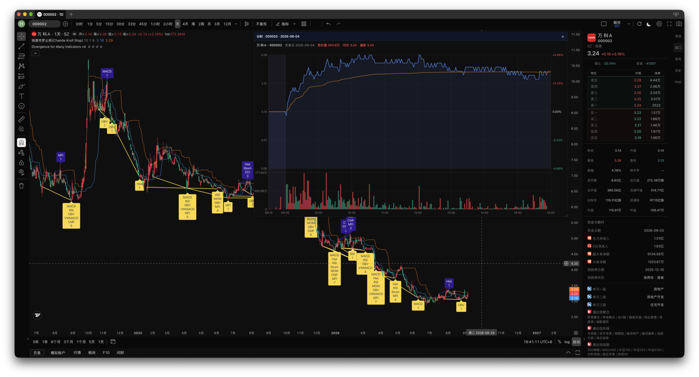Delete drawings with the trash icon
The image size is (699, 377).
(22, 186)
